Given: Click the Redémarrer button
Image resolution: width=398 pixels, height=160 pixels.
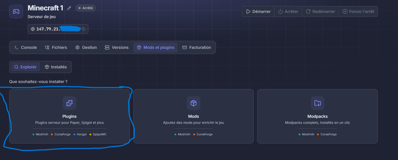Looking at the screenshot, I should [x=320, y=11].
